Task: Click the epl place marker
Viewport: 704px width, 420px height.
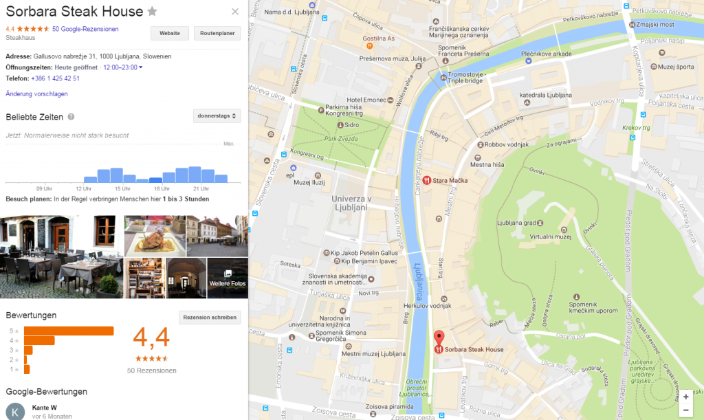Action: [x=293, y=168]
